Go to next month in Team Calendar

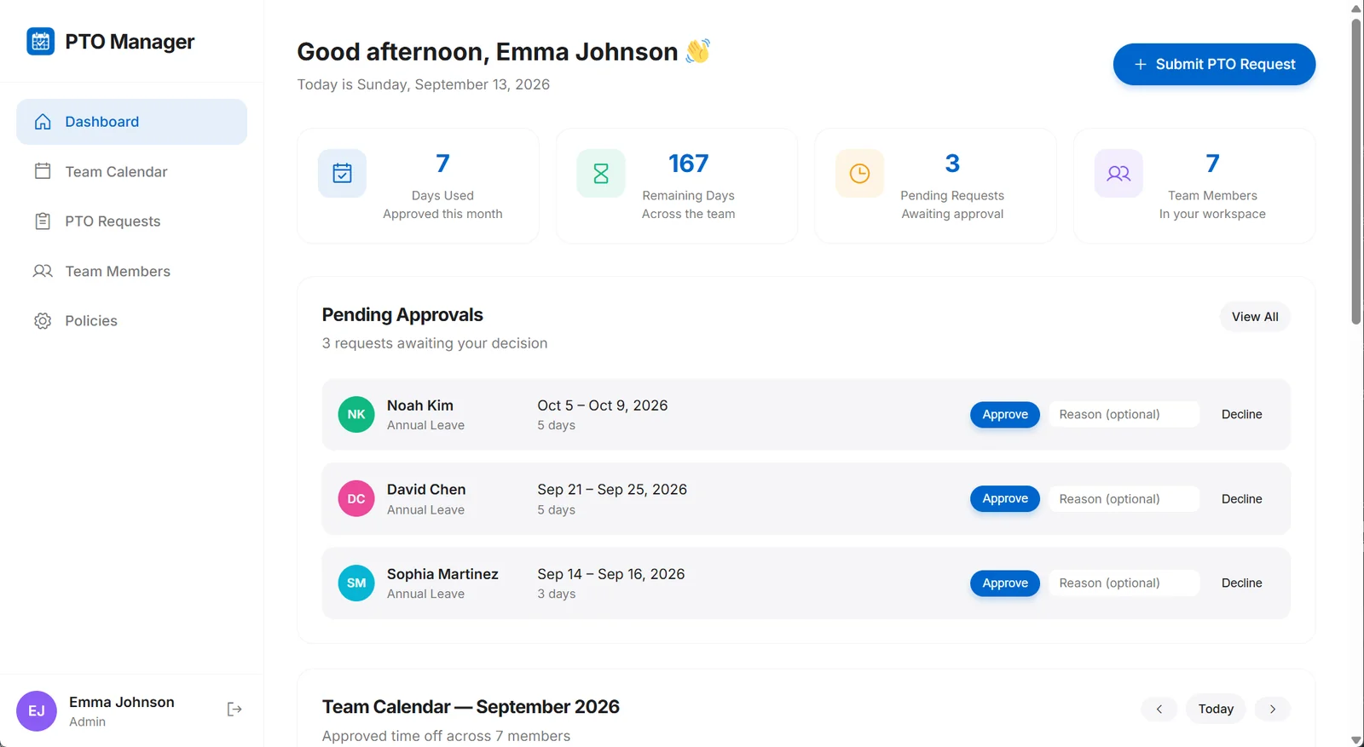tap(1273, 709)
